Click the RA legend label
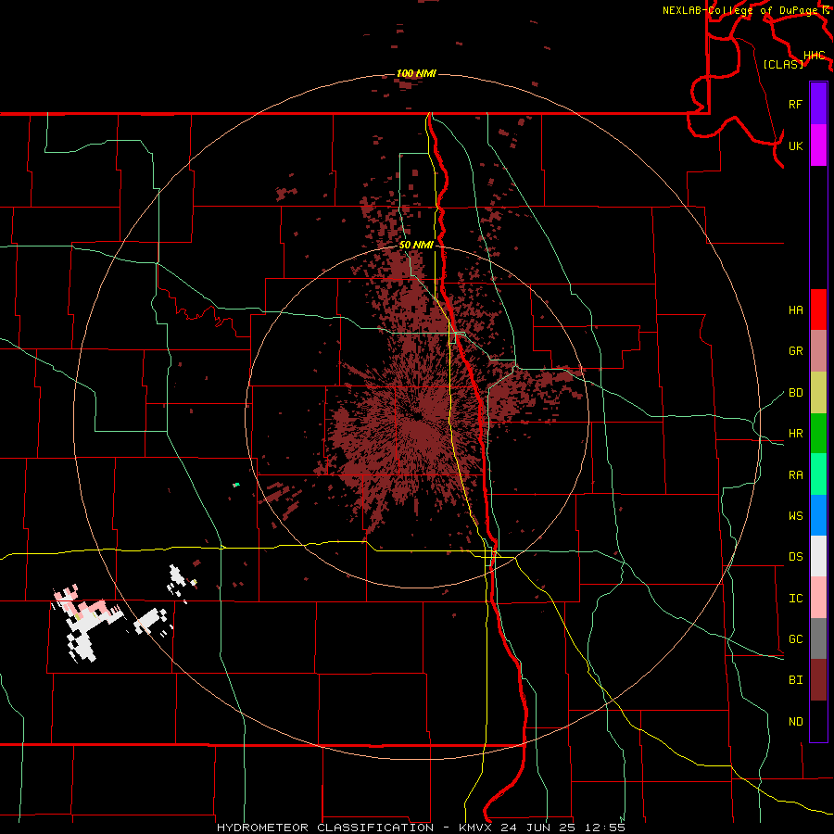This screenshot has height=834, width=834. [795, 475]
